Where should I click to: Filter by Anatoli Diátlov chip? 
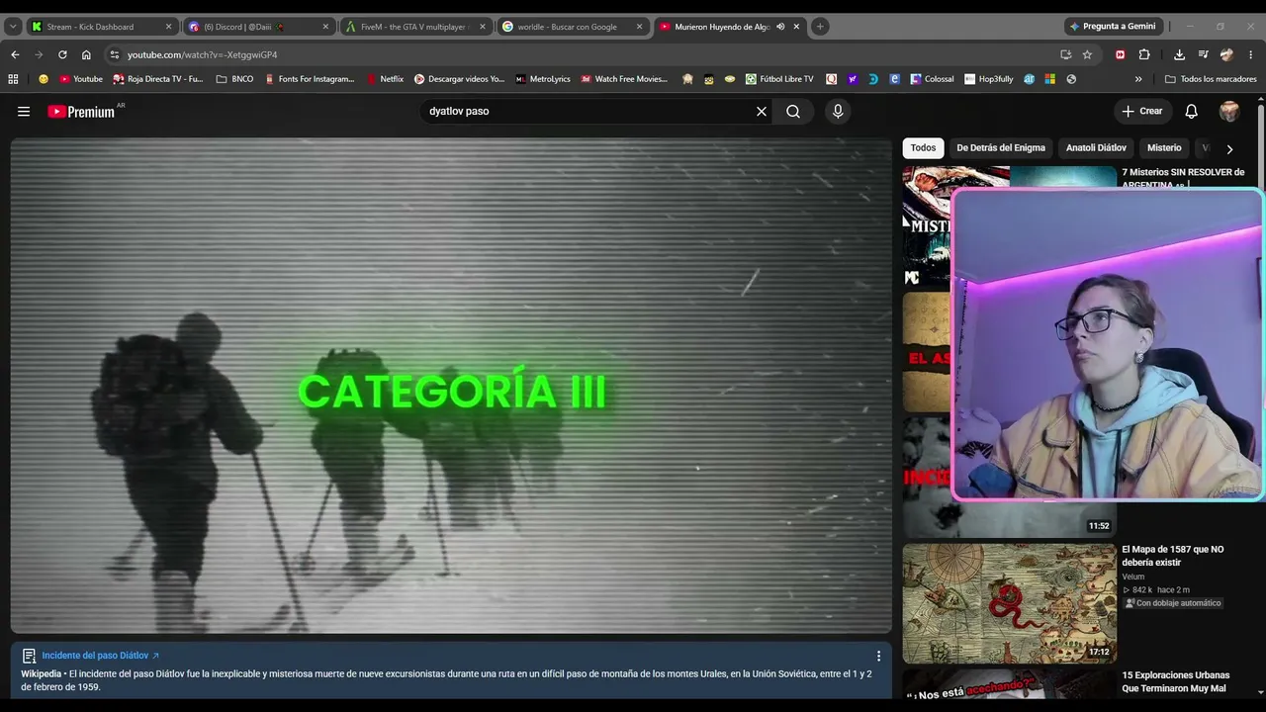1096,148
